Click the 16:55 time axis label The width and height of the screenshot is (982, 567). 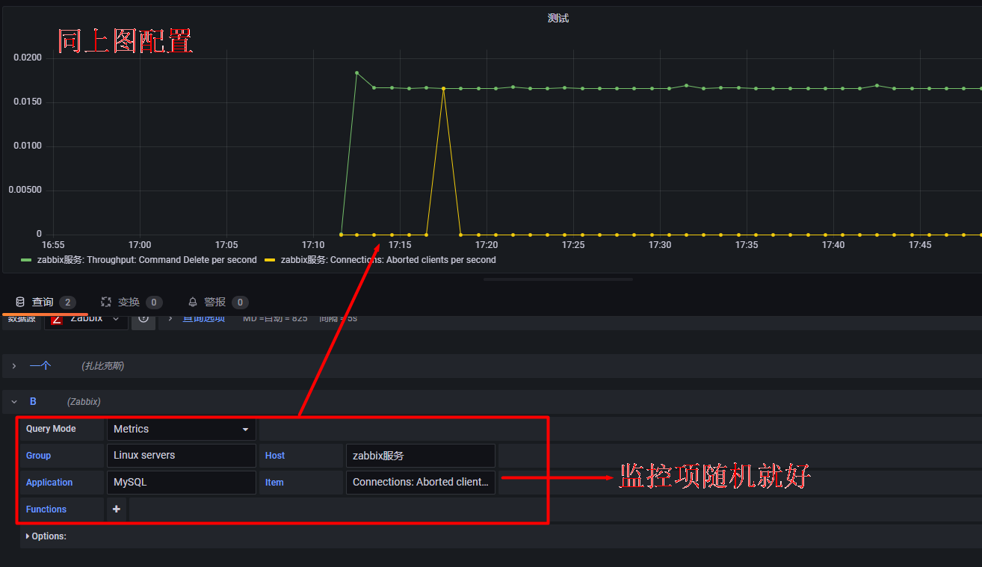tap(53, 245)
